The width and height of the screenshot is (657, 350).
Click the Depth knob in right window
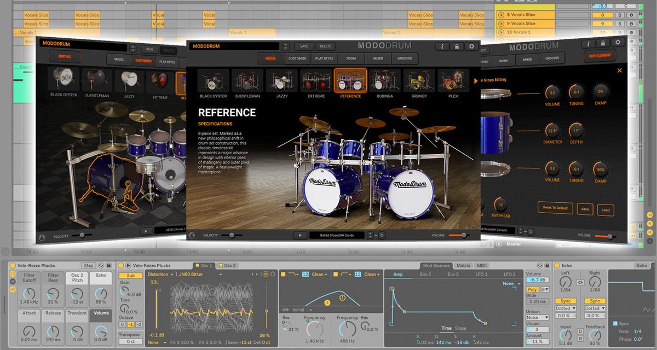click(576, 131)
